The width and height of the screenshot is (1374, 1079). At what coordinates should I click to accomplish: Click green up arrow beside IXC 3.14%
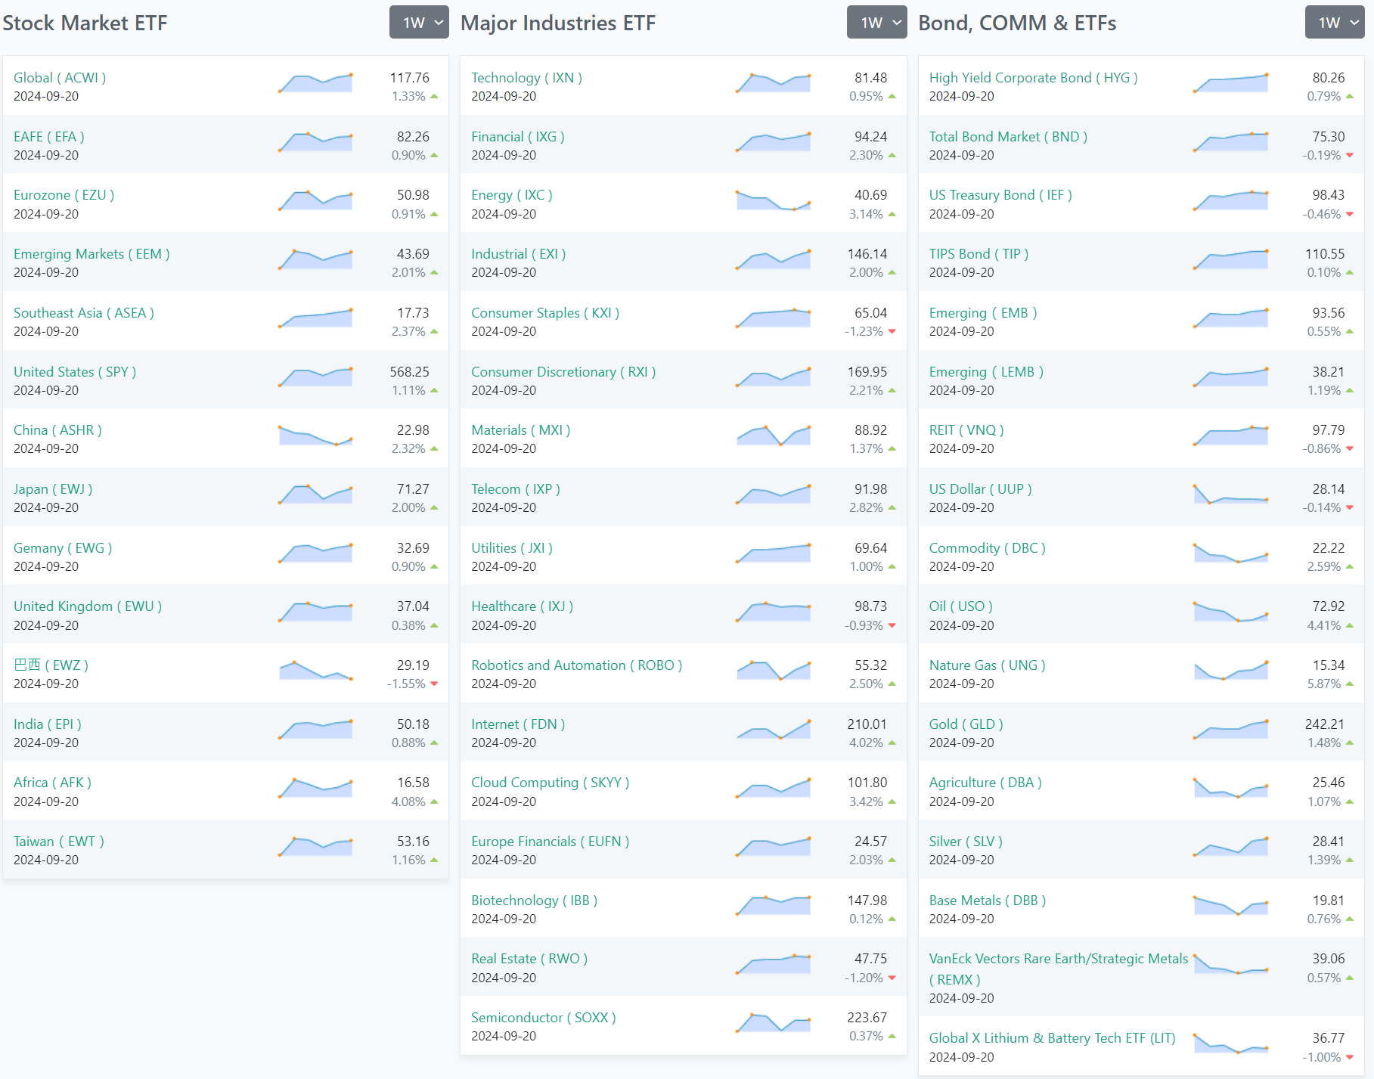pos(892,214)
